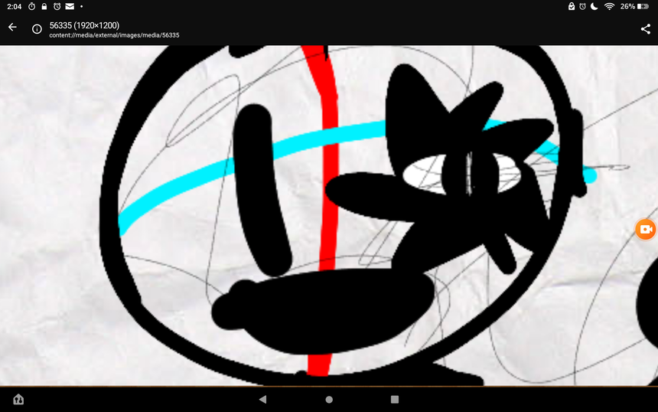Tap the timer icon in status bar
Viewport: 658px width, 412px height.
pyautogui.click(x=31, y=6)
